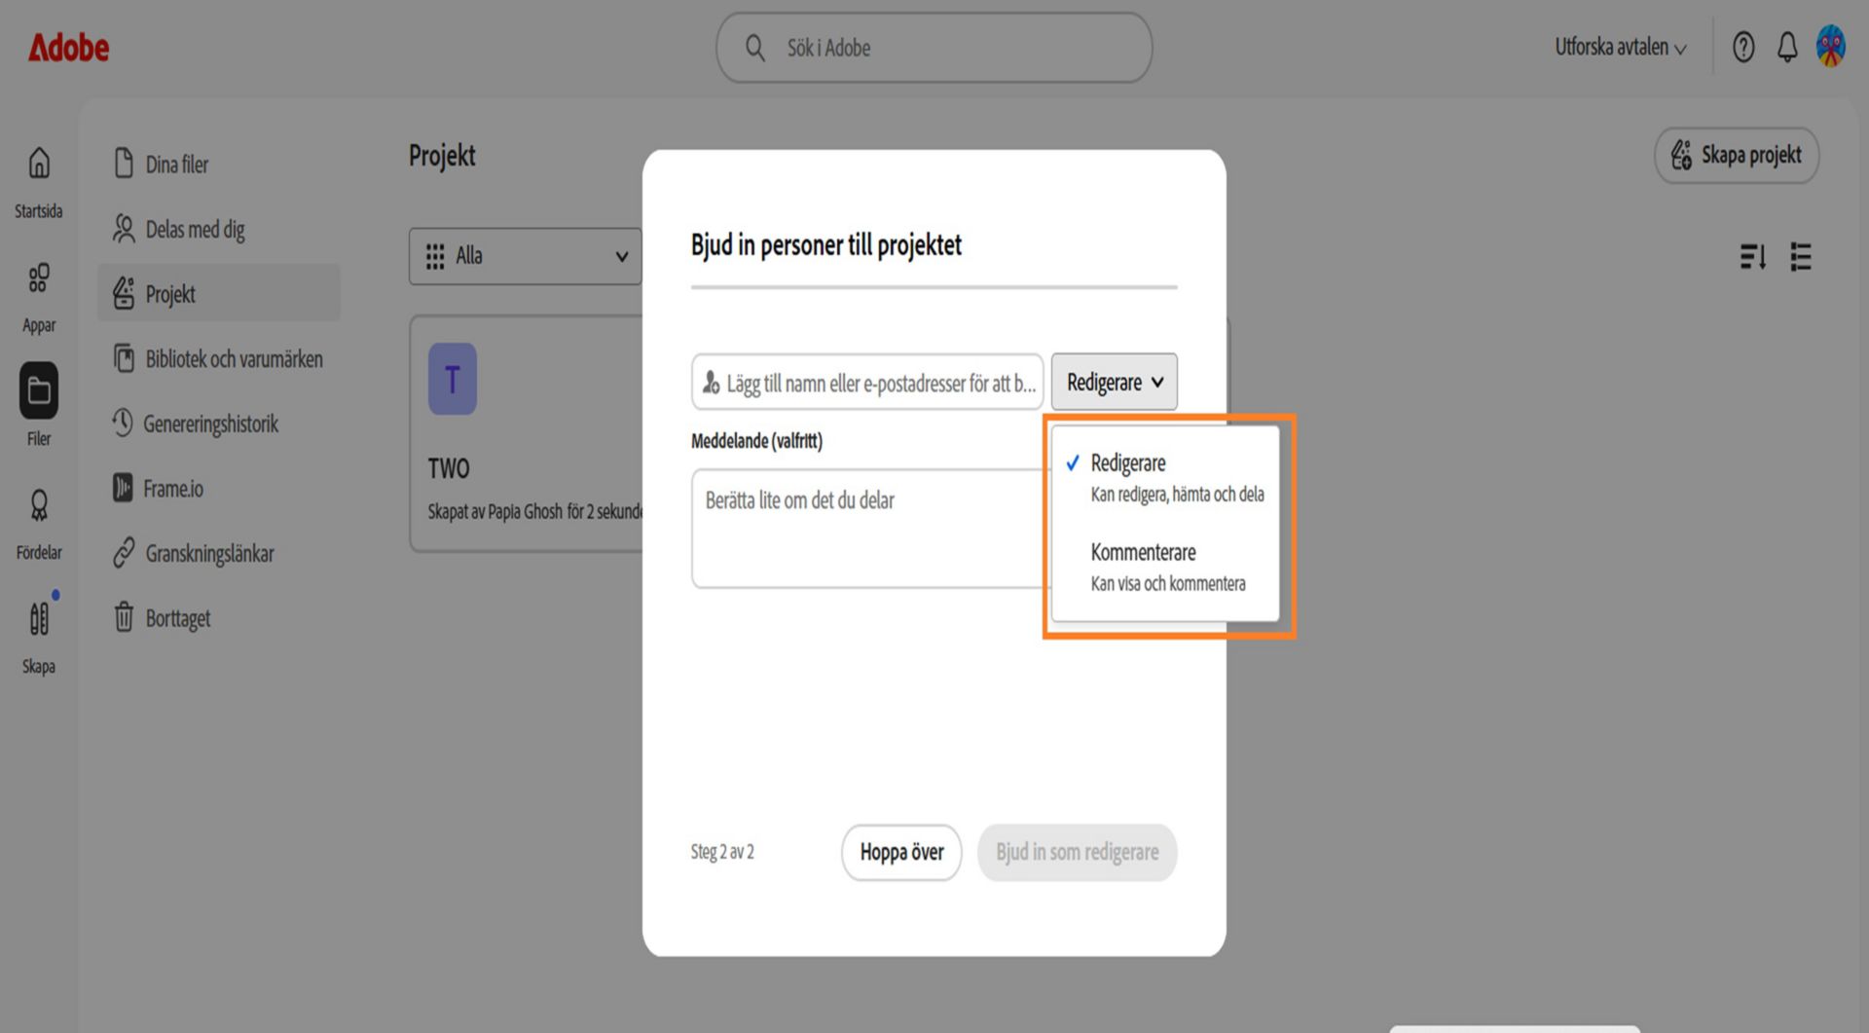Select Projekt in the sidebar
The width and height of the screenshot is (1869, 1033).
(219, 293)
